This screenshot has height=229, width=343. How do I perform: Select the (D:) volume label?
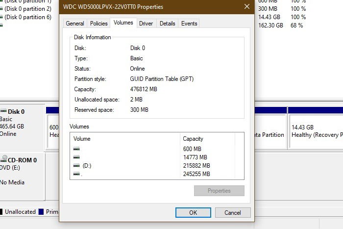[x=87, y=166]
